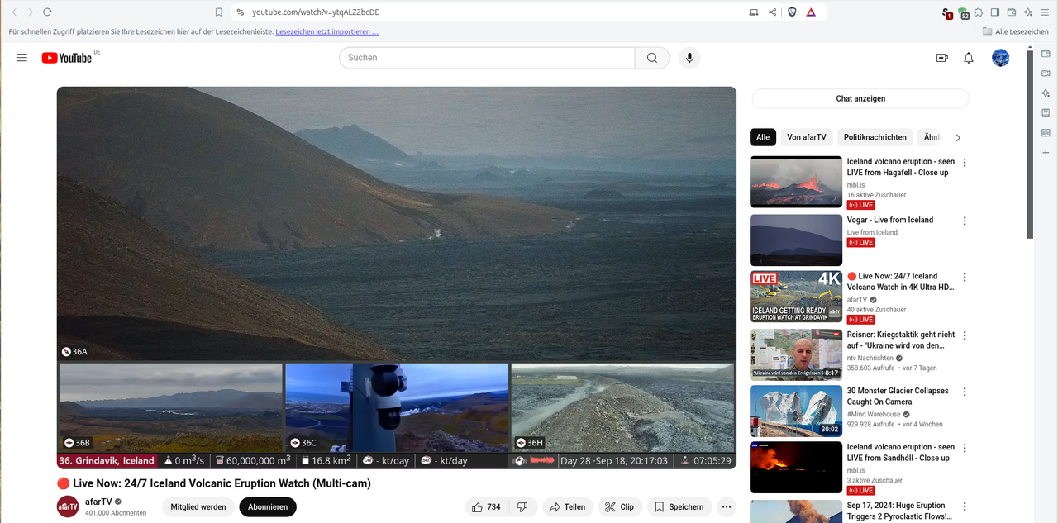The image size is (1058, 523).
Task: Dislike the video
Action: (522, 507)
